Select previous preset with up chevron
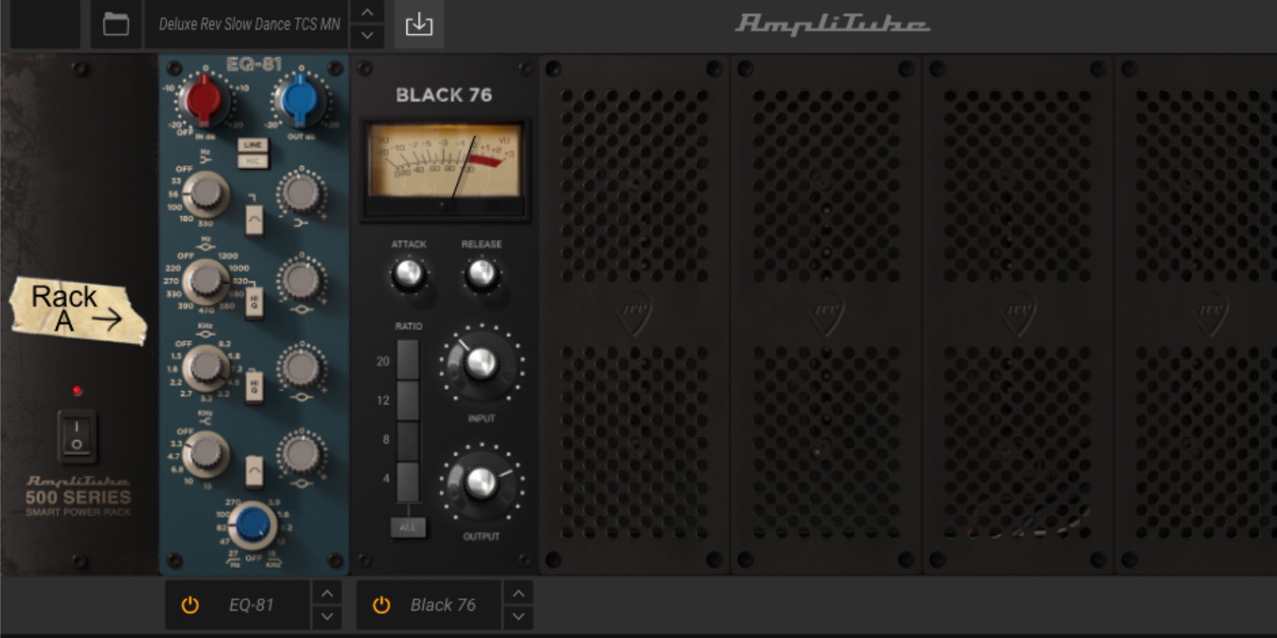Viewport: 1277px width, 638px height. pos(367,12)
